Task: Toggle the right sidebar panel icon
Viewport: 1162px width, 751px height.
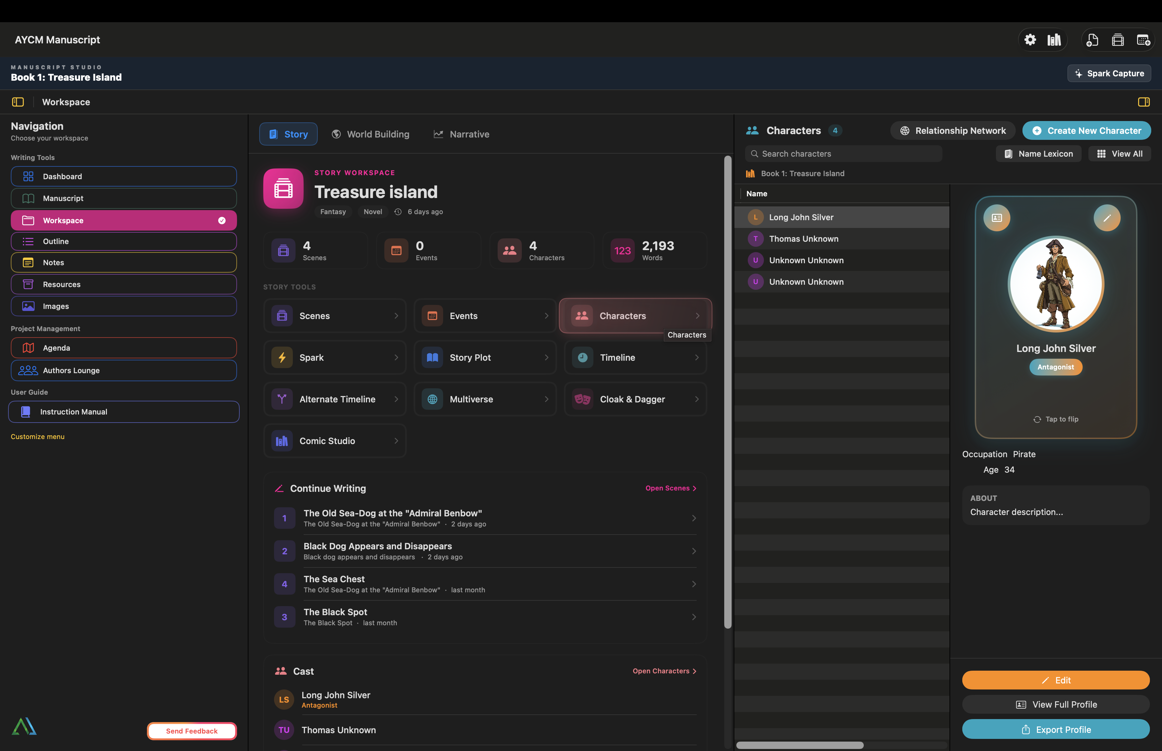Action: [x=1144, y=102]
